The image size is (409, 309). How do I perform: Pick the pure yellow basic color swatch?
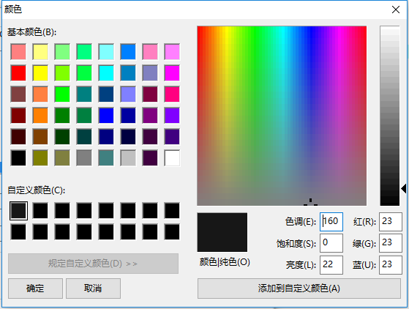40,72
